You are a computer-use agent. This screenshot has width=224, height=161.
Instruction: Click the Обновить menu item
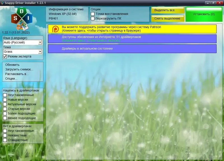coord(12,65)
